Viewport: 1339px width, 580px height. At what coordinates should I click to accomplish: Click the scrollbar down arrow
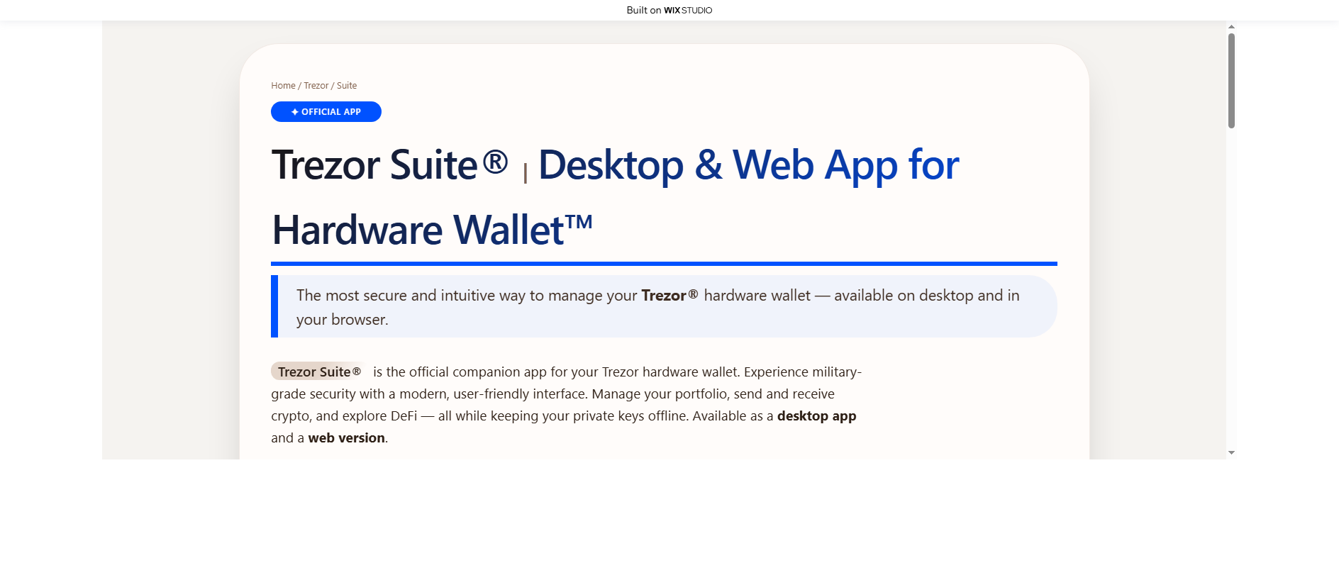pos(1231,452)
